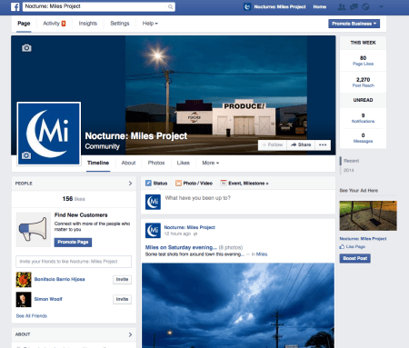409x348 pixels.
Task: Open the notifications globe icon
Action: pyautogui.click(x=365, y=6)
